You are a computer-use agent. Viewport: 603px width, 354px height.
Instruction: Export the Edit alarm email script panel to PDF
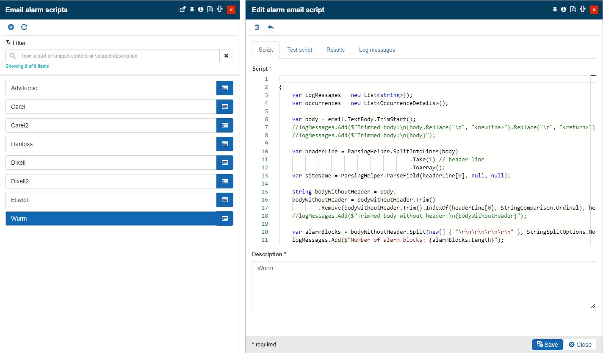[573, 9]
